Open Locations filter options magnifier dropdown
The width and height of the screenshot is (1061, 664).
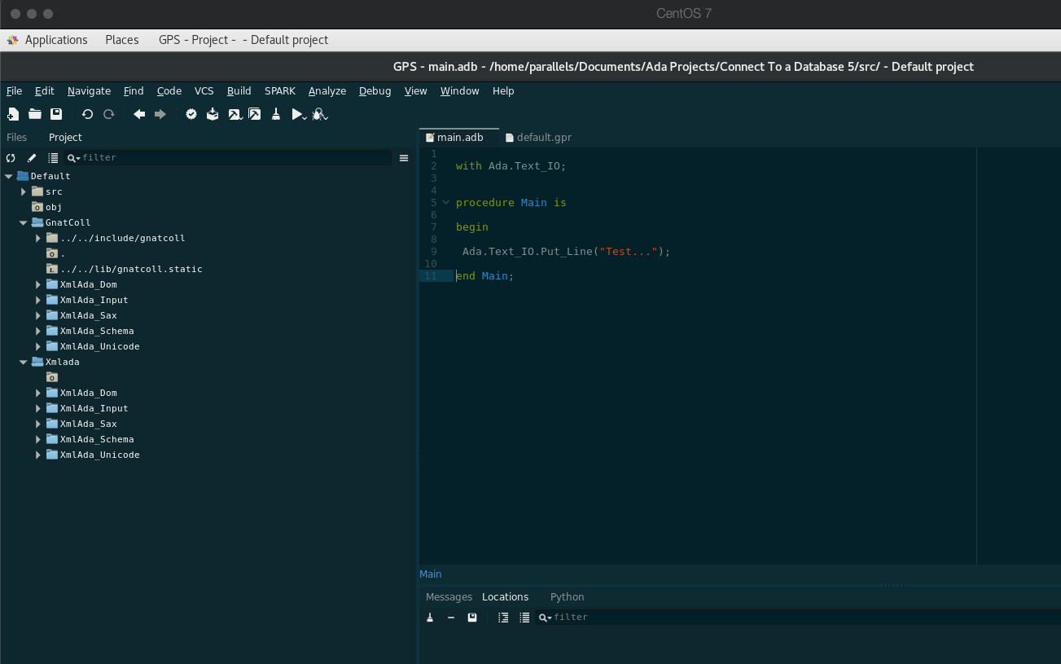[545, 618]
